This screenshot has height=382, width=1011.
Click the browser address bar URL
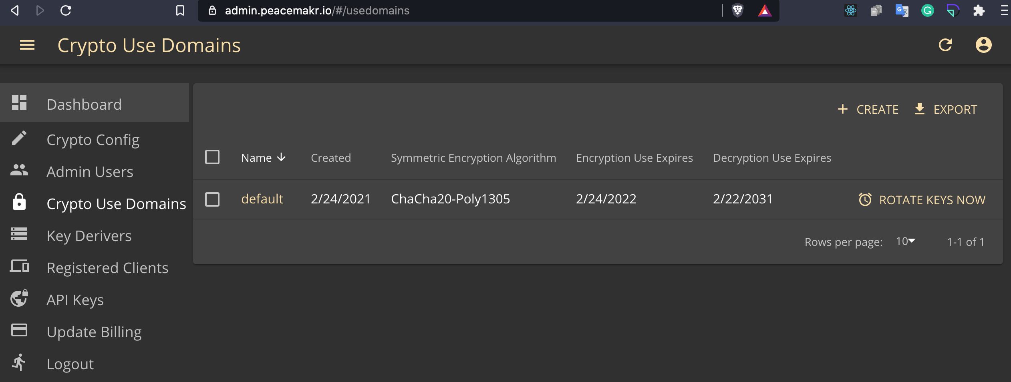317,10
